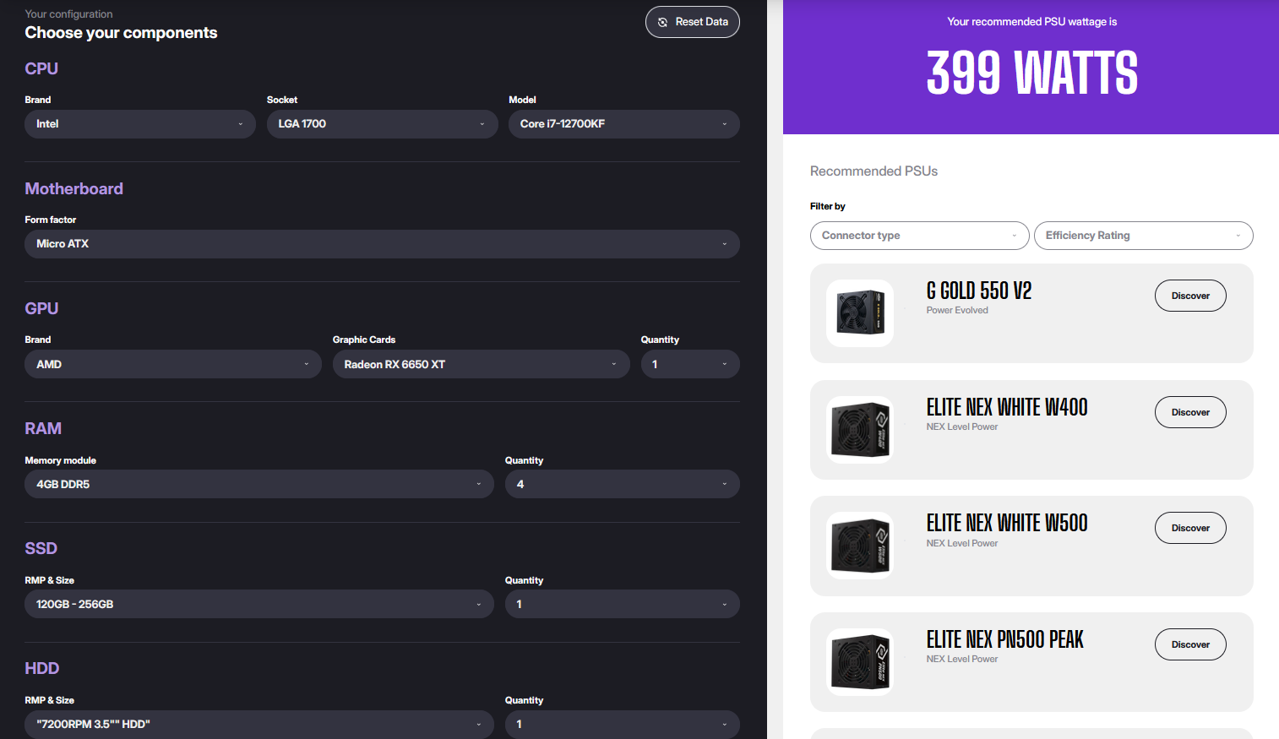Open the HDD type dropdown 7200RPM 3.5 HDD
Image resolution: width=1279 pixels, height=739 pixels.
pos(259,724)
